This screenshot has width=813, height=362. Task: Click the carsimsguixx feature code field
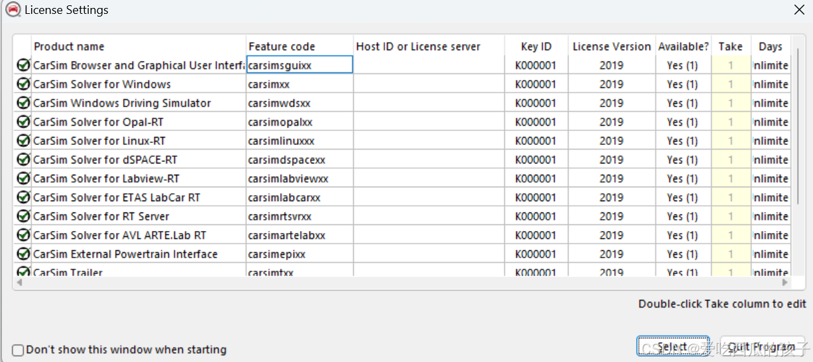(299, 65)
